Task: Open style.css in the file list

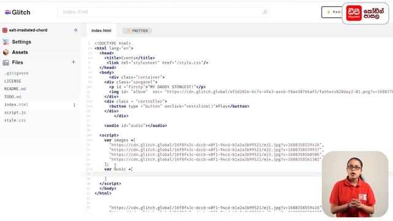Action: pyautogui.click(x=15, y=120)
